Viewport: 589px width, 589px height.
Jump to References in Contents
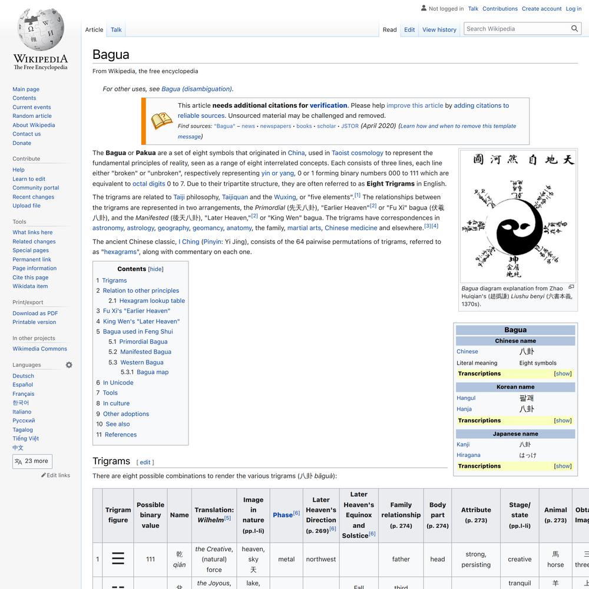(x=121, y=435)
